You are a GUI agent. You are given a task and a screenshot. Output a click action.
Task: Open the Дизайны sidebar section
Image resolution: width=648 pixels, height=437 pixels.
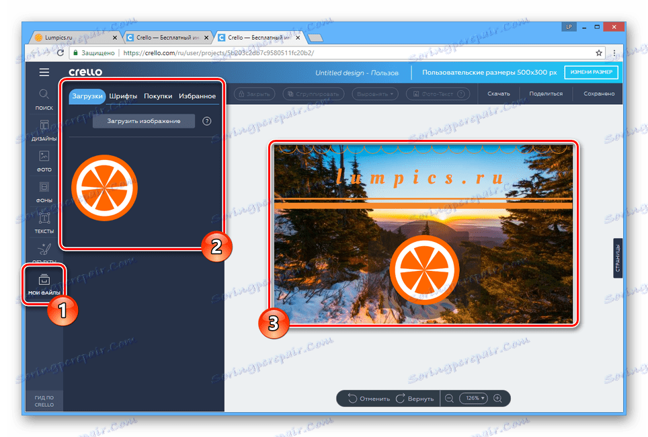(x=44, y=130)
